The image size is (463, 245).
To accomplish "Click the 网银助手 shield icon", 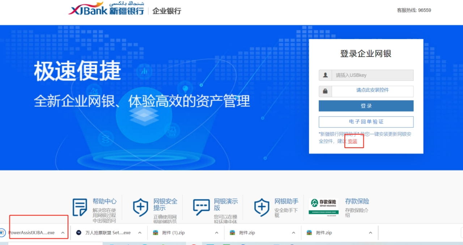I will coord(262,207).
